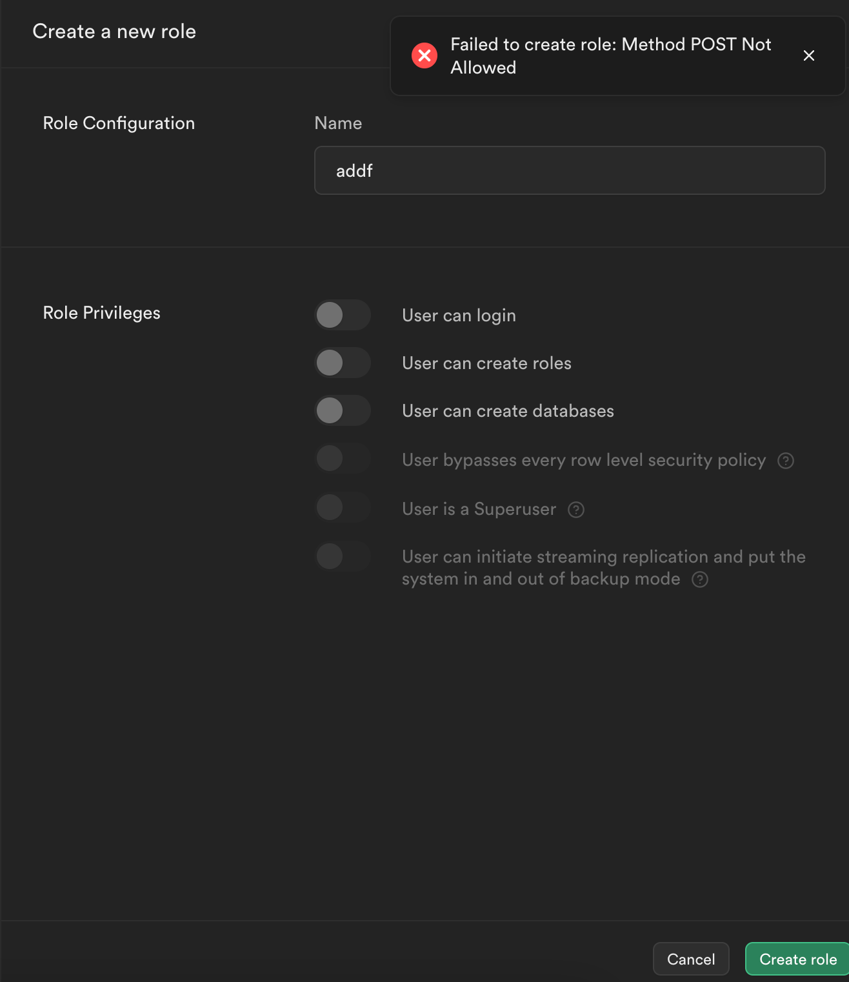Select the close icon on the failure message
Viewport: 849px width, 982px height.
[x=809, y=55]
